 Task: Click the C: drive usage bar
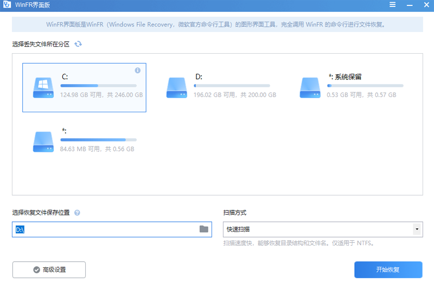coord(99,86)
